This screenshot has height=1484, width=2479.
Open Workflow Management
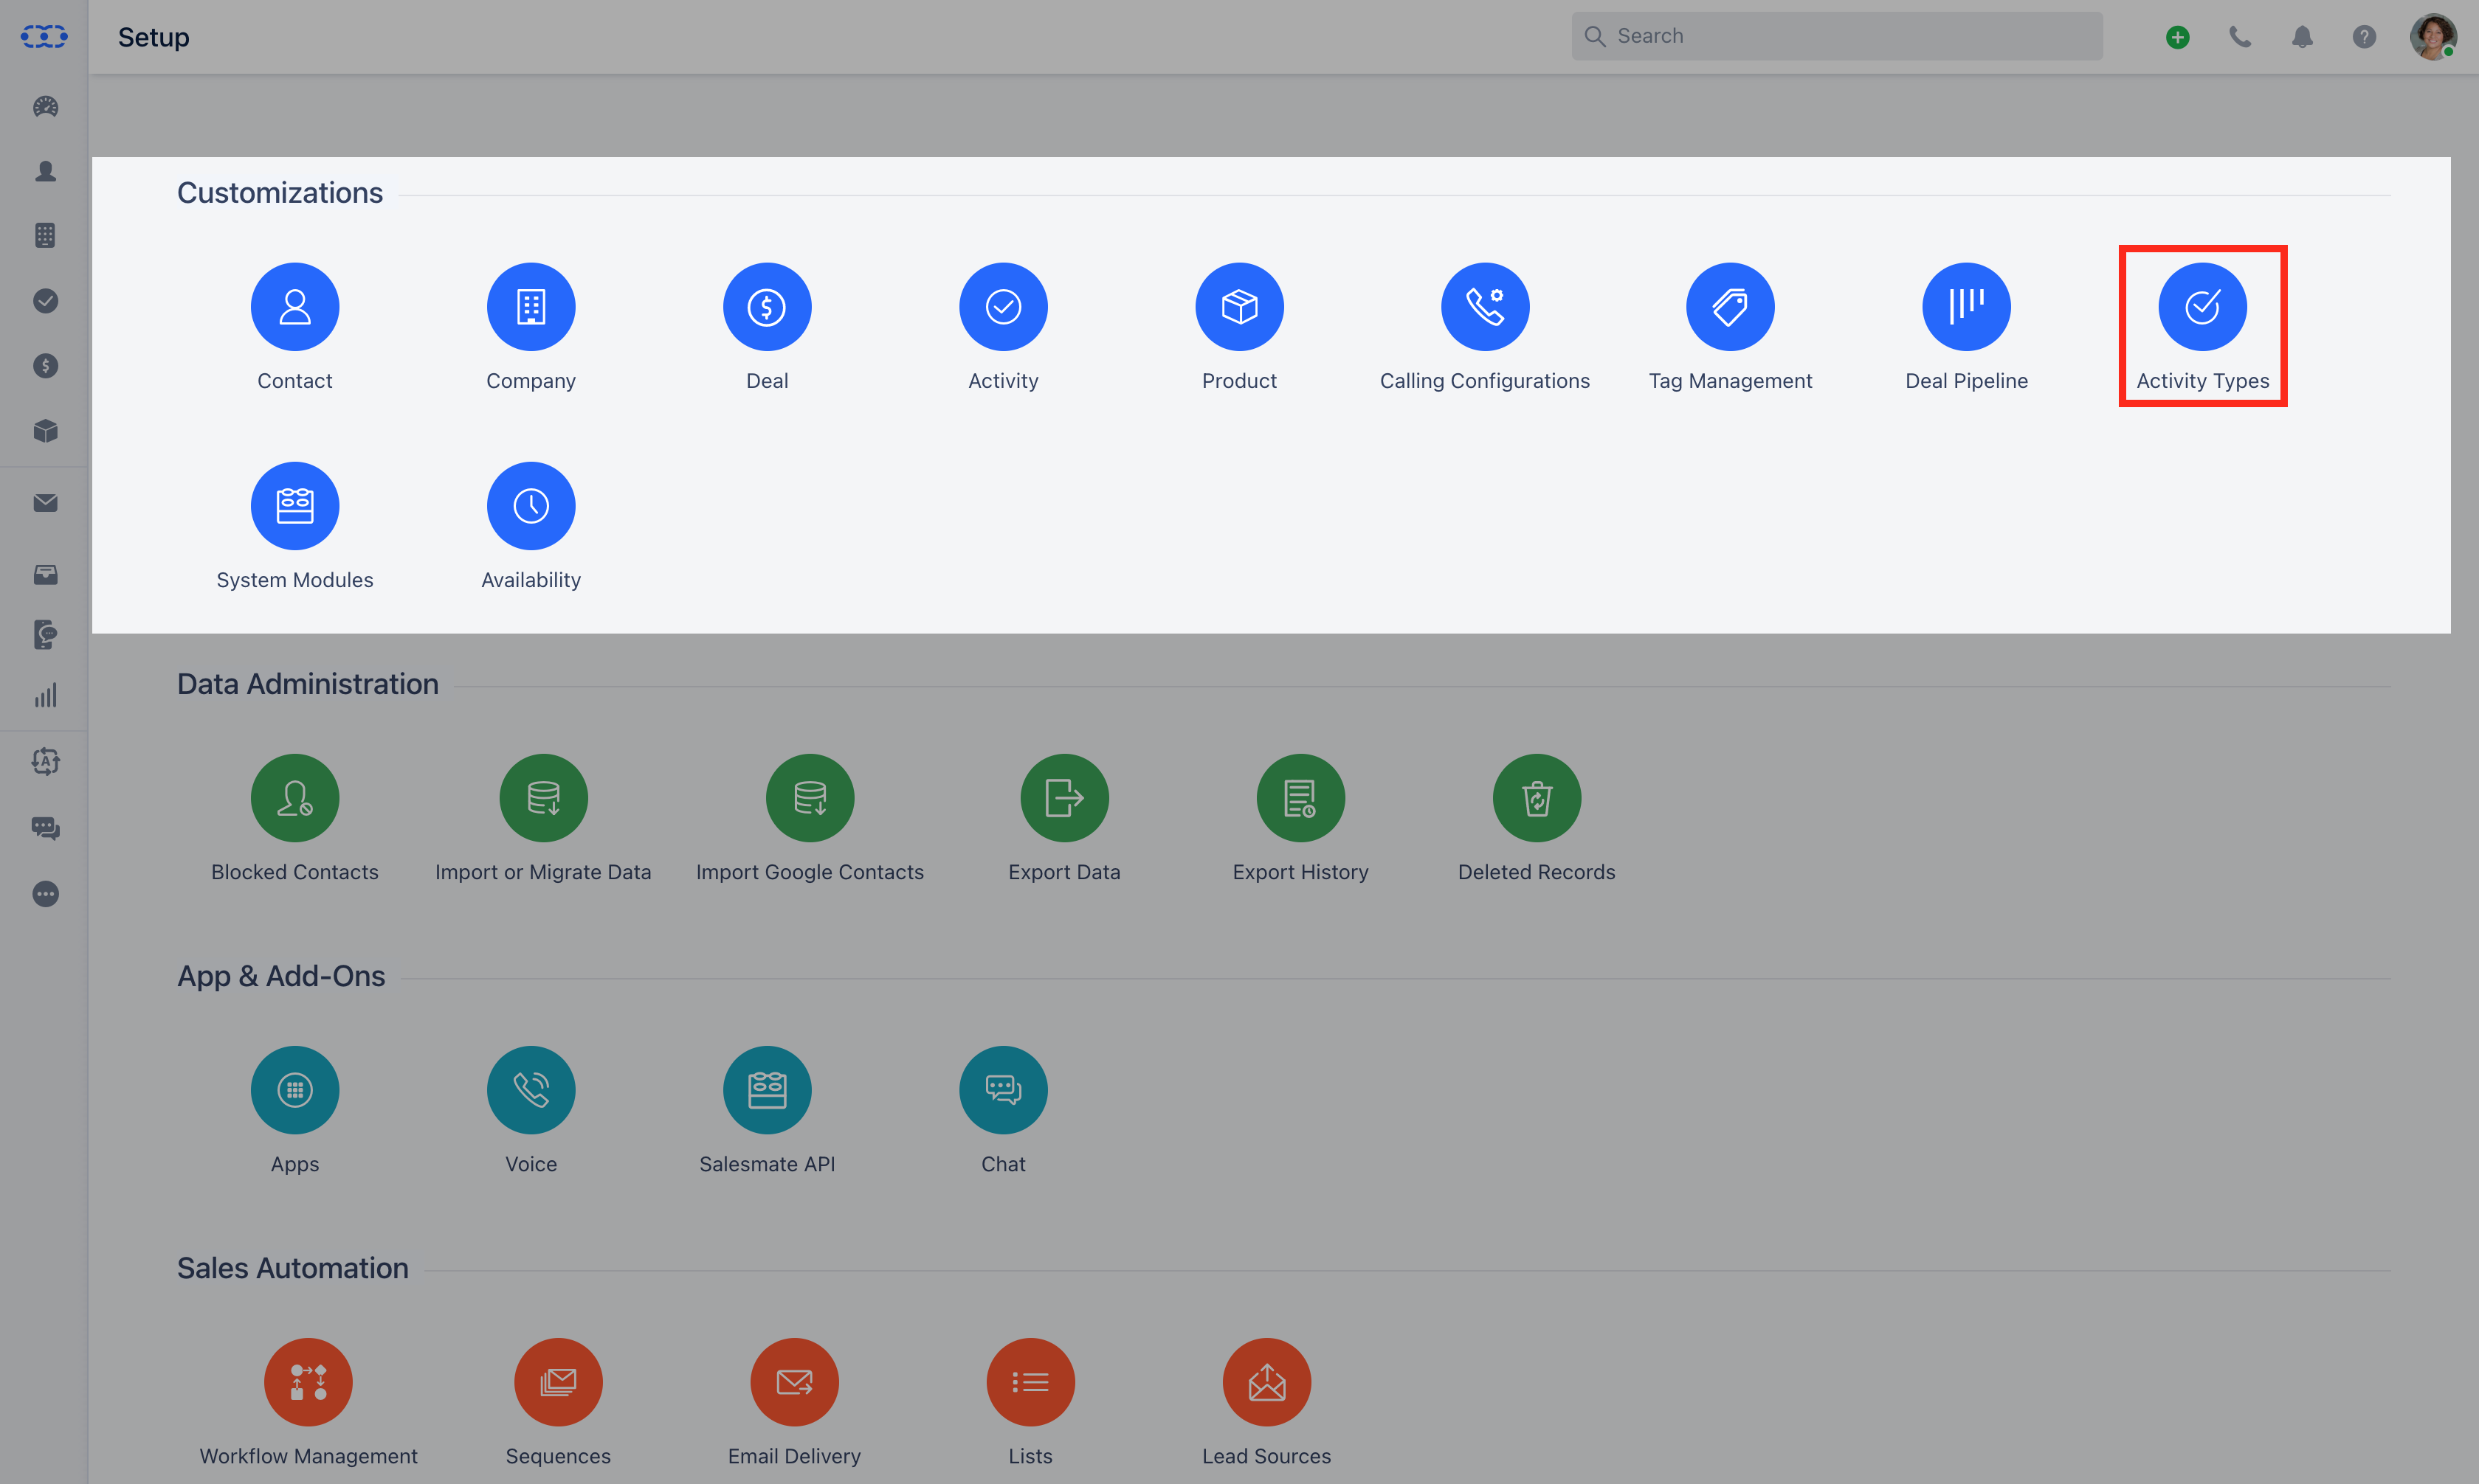pos(308,1382)
